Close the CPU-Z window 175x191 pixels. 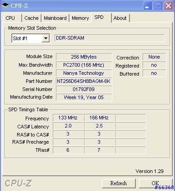coord(168,6)
